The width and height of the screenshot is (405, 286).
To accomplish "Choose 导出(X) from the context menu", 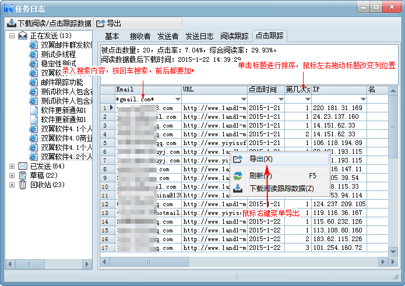I will click(x=280, y=159).
